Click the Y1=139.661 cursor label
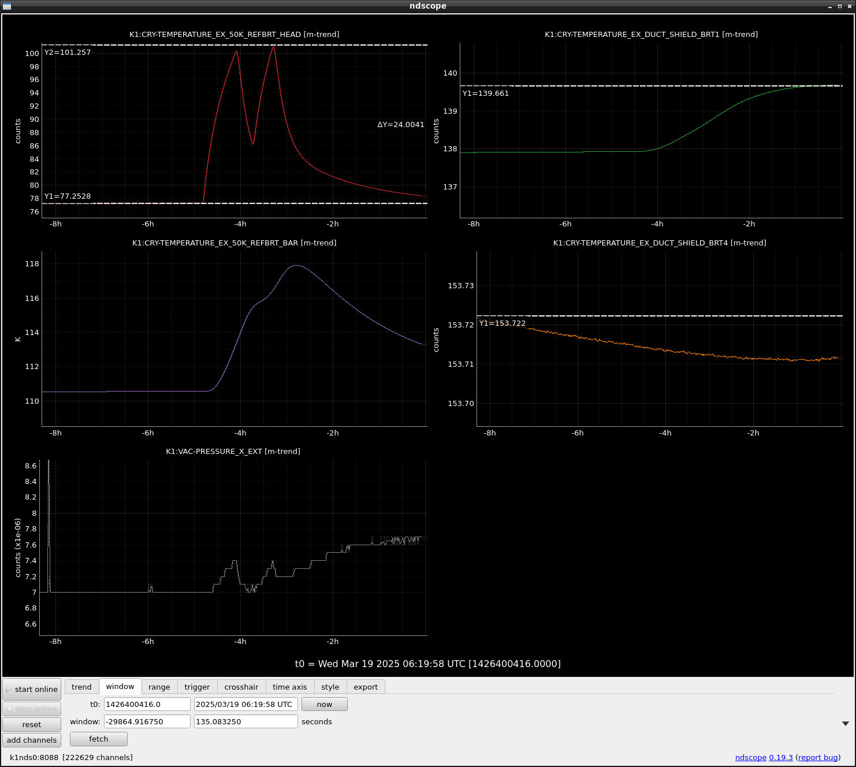856x767 pixels. (486, 93)
